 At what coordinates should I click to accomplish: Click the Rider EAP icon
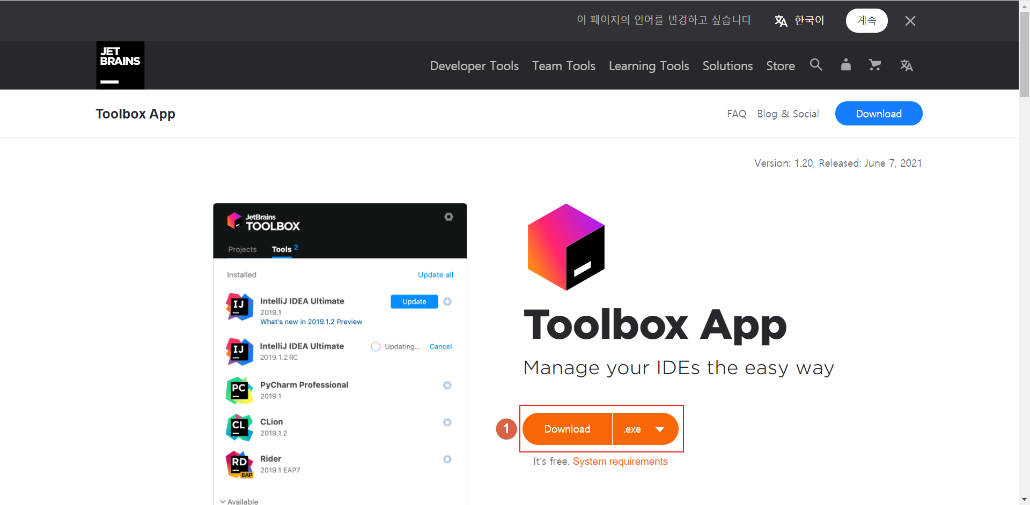[x=239, y=464]
